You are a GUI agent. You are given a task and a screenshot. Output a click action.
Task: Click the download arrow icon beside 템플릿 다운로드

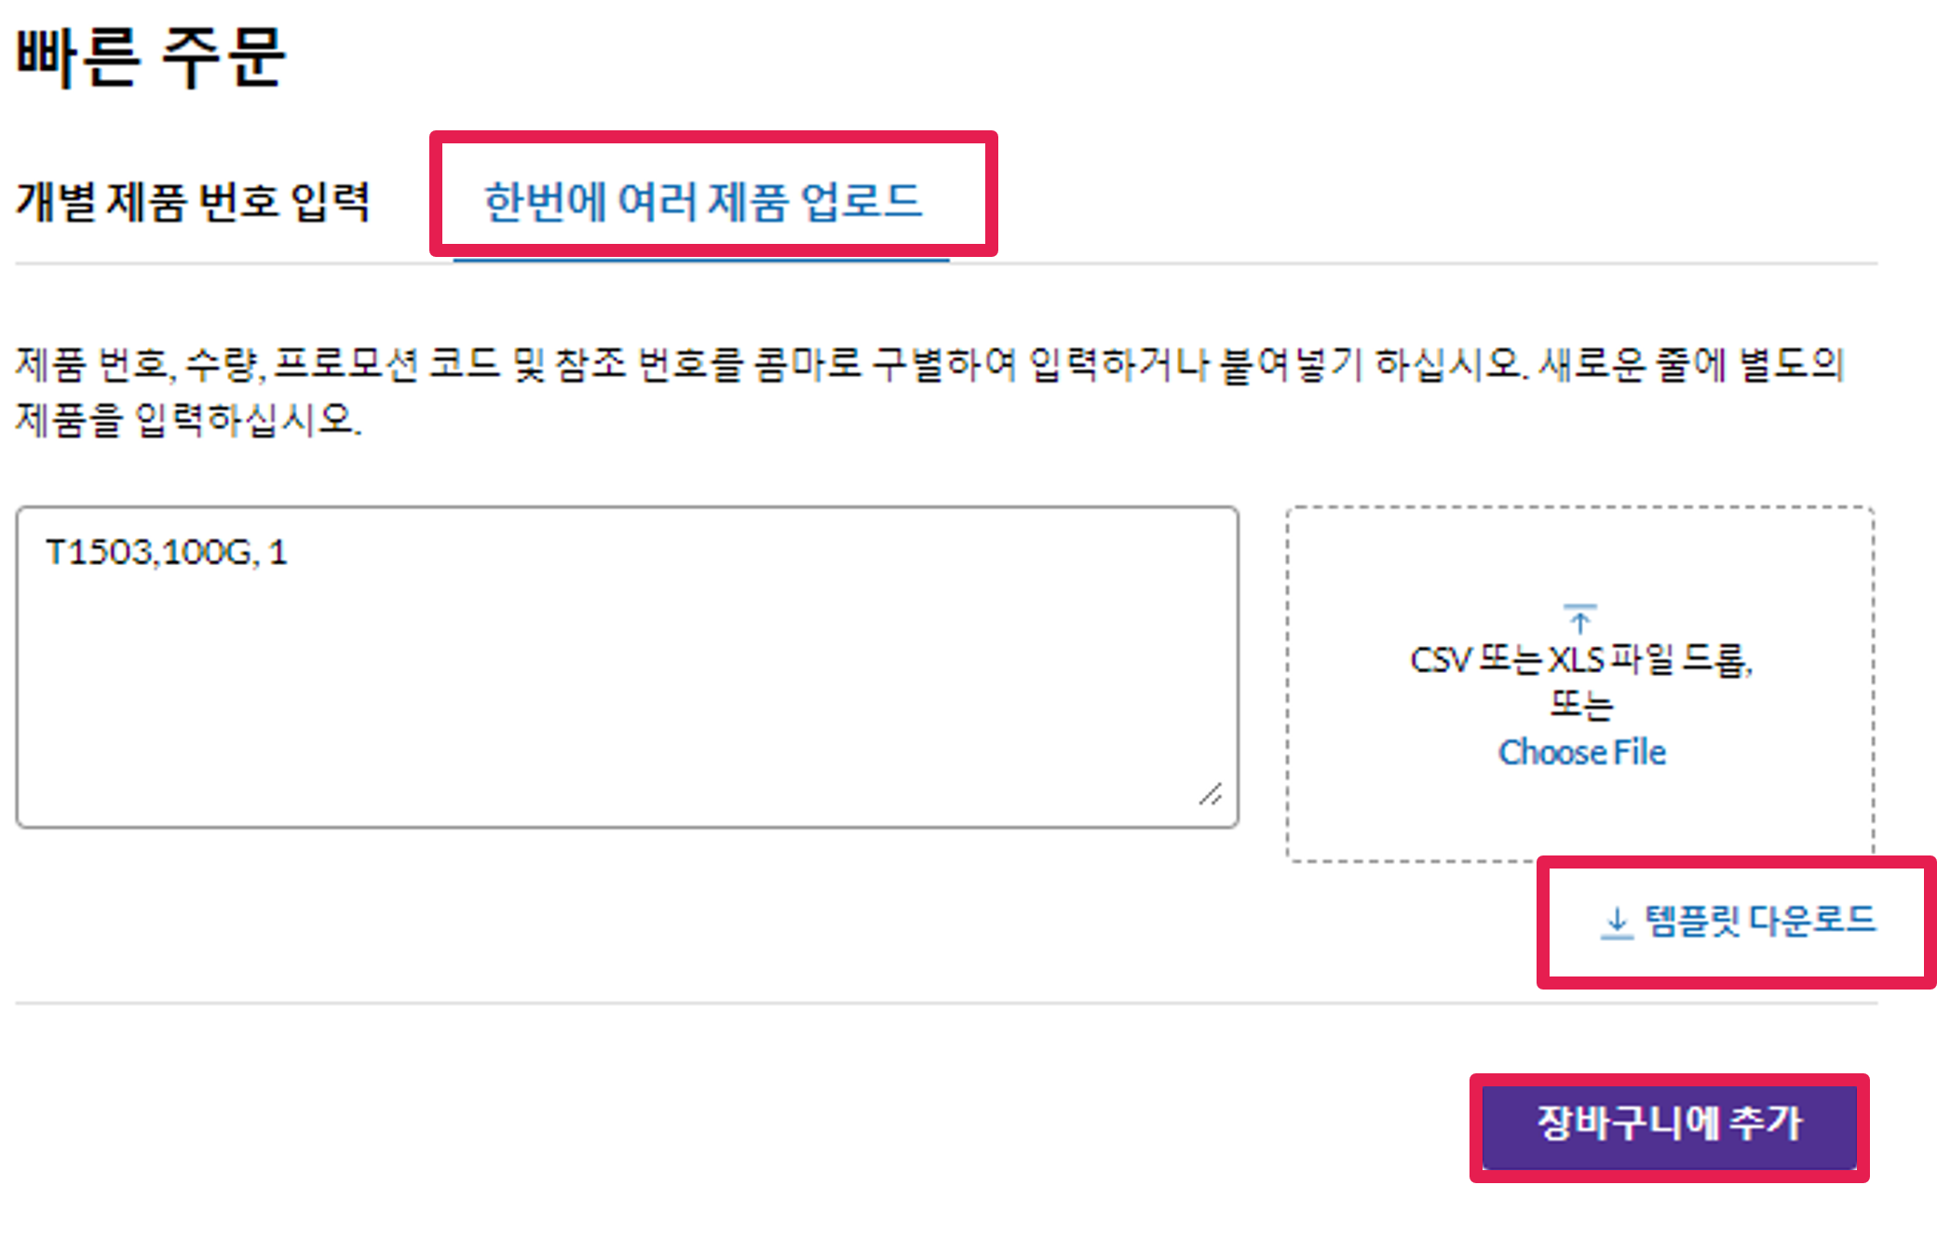coord(1617,922)
